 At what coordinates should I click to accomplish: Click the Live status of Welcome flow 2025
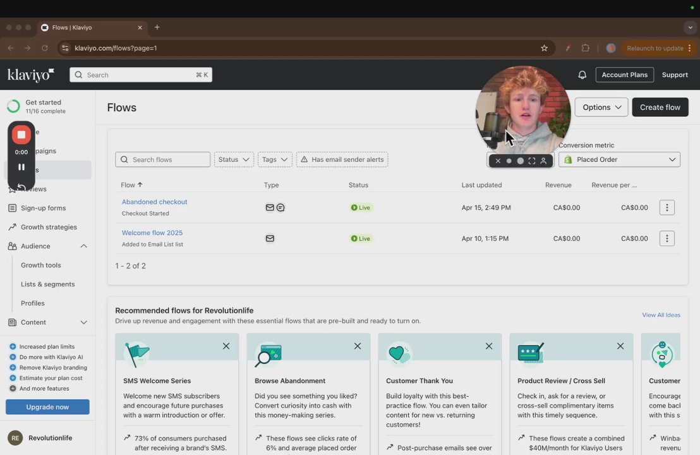[x=361, y=238]
